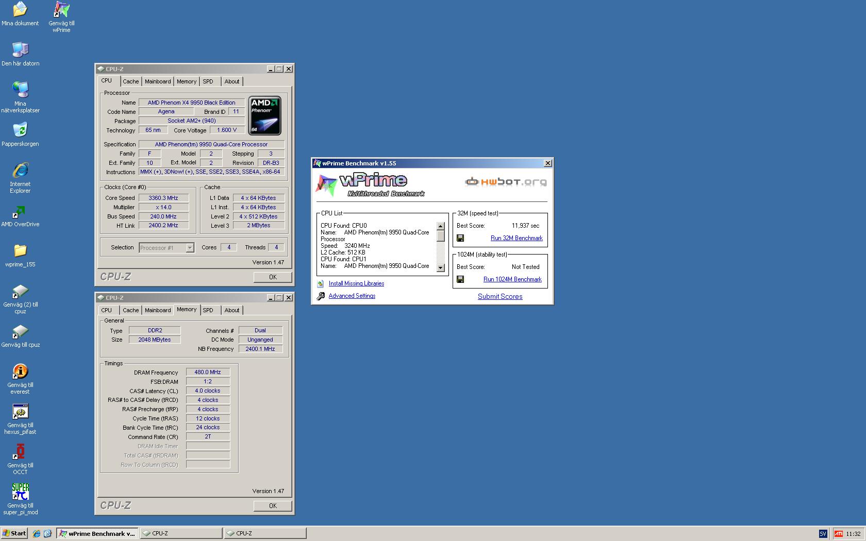This screenshot has width=866, height=541.
Task: Click the CPU List scrollbar up arrow
Action: (x=441, y=226)
